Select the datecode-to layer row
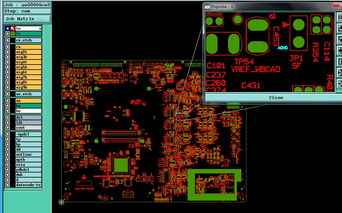This screenshot has width=342, height=213. click(x=28, y=185)
